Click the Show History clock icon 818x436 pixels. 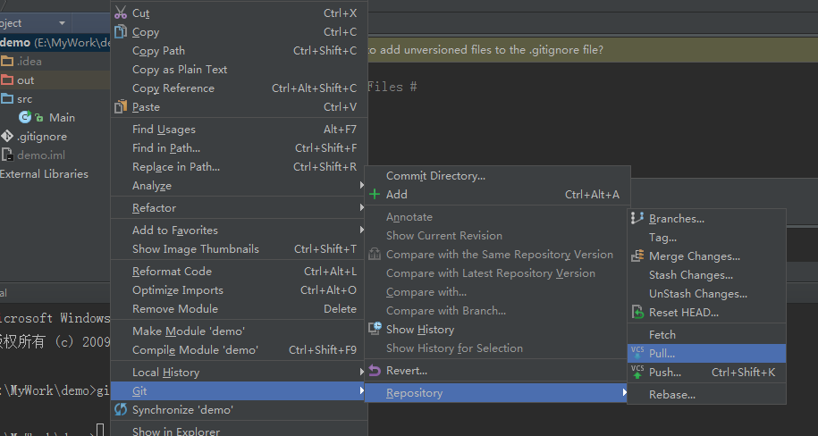pos(375,329)
